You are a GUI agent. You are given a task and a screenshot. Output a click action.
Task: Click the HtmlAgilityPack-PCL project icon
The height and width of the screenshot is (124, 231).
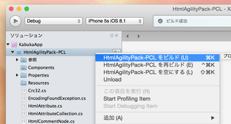click(19, 52)
